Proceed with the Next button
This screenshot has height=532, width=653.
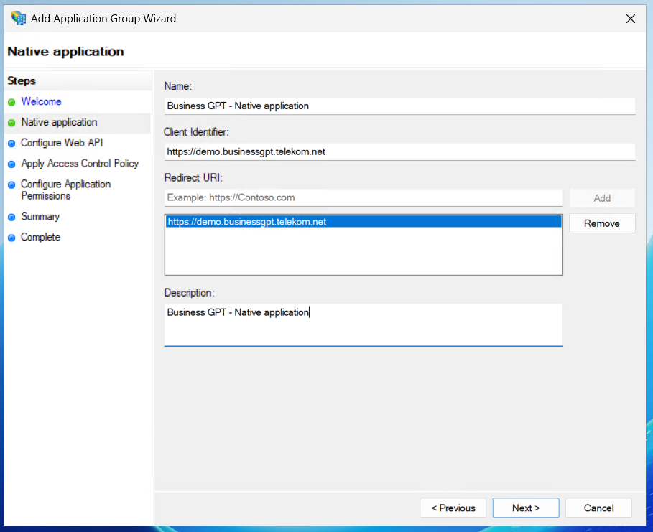pos(526,508)
